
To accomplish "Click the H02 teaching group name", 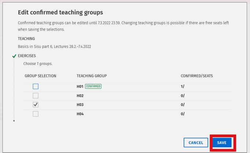I will pyautogui.click(x=80, y=96).
